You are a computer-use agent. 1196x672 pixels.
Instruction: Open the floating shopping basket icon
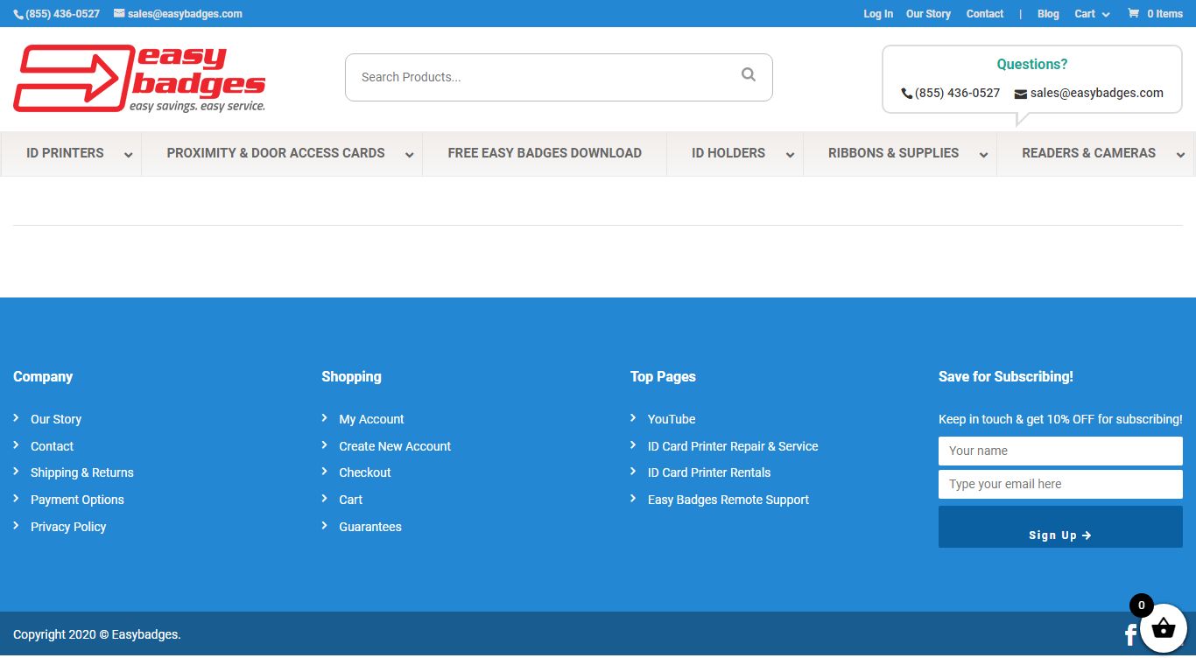pos(1164,629)
